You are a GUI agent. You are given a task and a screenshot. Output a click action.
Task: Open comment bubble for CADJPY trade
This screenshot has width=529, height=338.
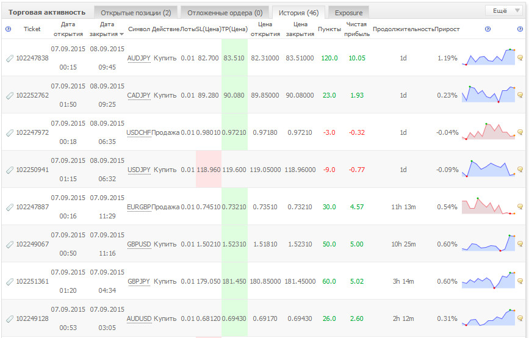tap(520, 95)
